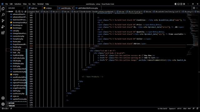Image resolution: width=200 pixels, height=112 pixels.
Task: Switch to the addToWatchlistProcess.php tab
Action: click(x=88, y=8)
